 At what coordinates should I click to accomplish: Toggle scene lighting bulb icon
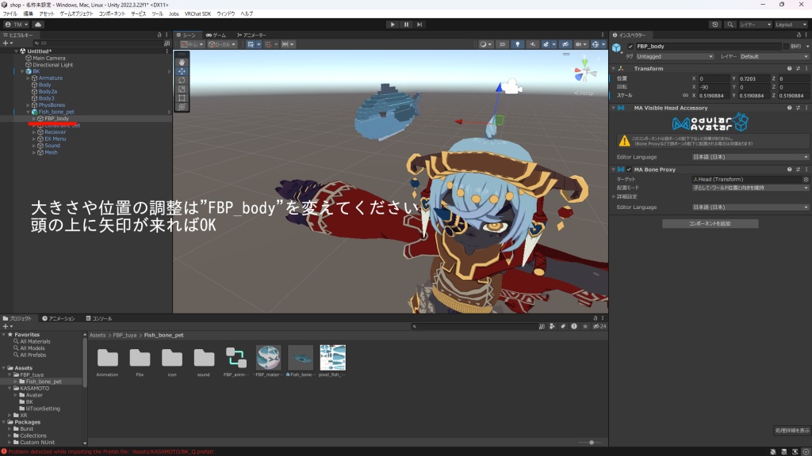pyautogui.click(x=517, y=44)
